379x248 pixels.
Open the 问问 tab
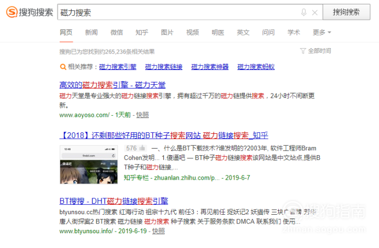[268, 32]
